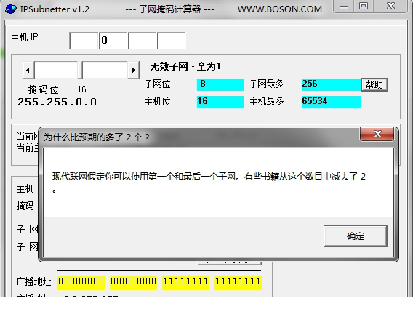Click the first octet field of host IP
Image resolution: width=413 pixels, height=309 pixels.
(84, 41)
